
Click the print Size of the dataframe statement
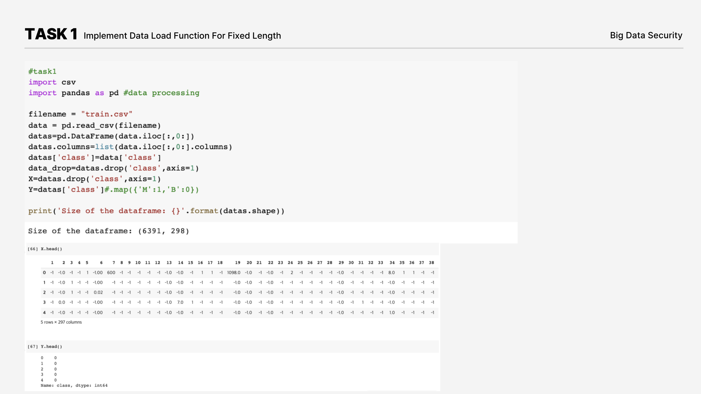(156, 211)
